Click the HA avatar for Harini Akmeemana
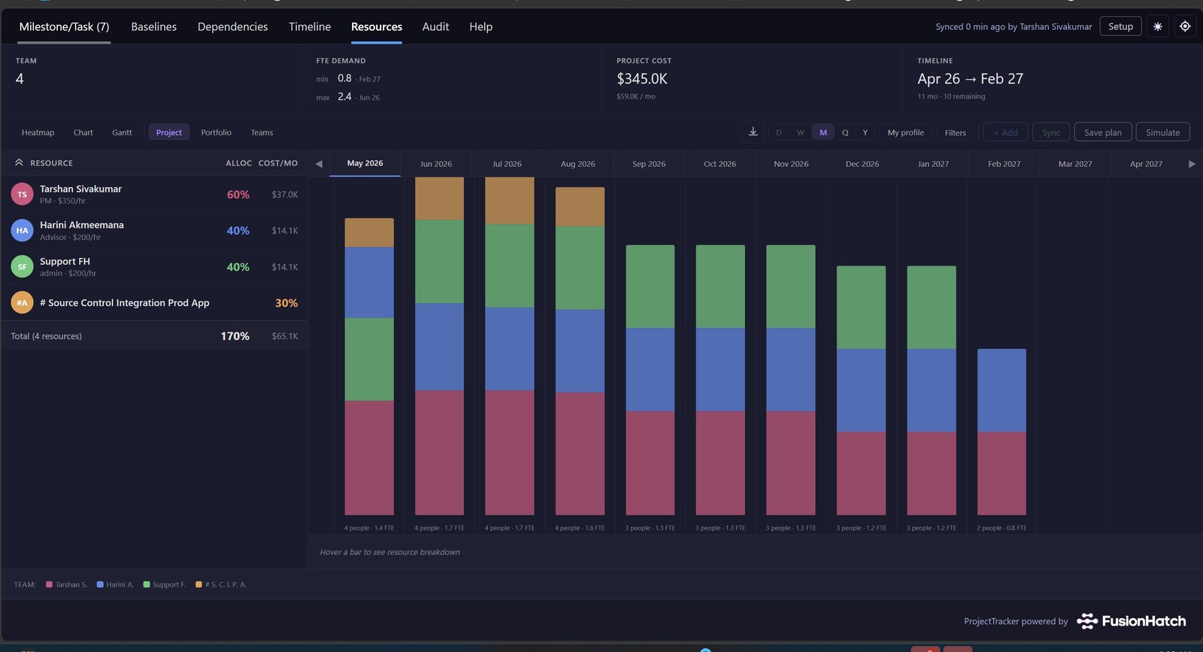1203x652 pixels. pos(22,230)
